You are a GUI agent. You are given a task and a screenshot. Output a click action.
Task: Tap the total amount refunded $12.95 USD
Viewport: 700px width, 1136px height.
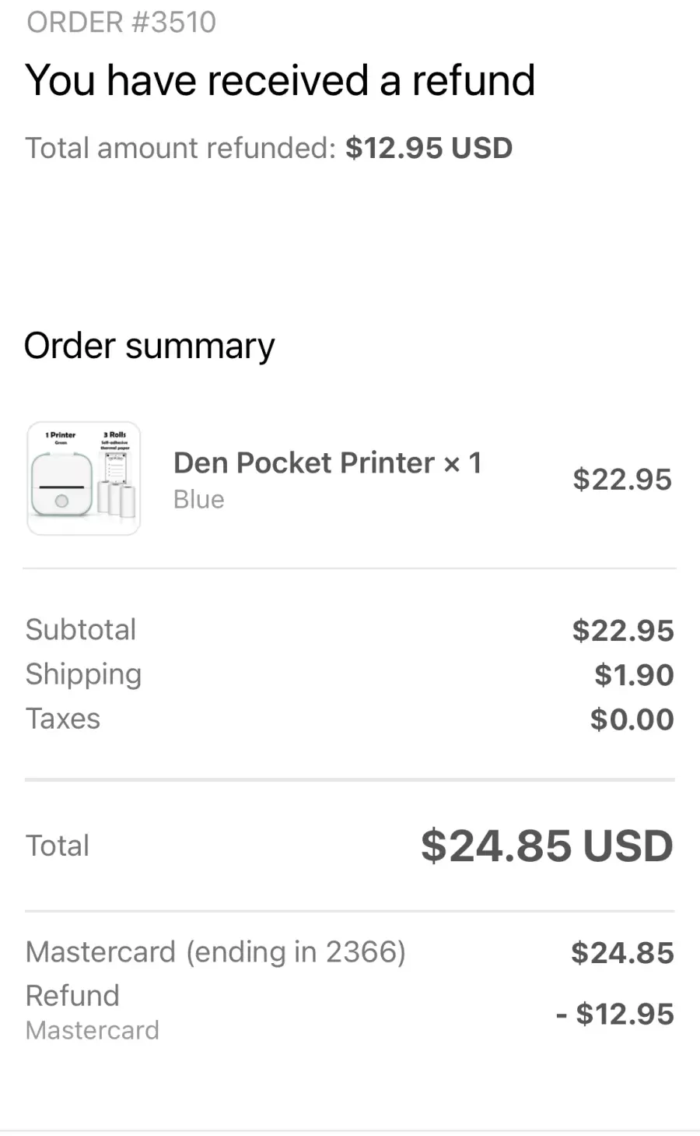429,148
